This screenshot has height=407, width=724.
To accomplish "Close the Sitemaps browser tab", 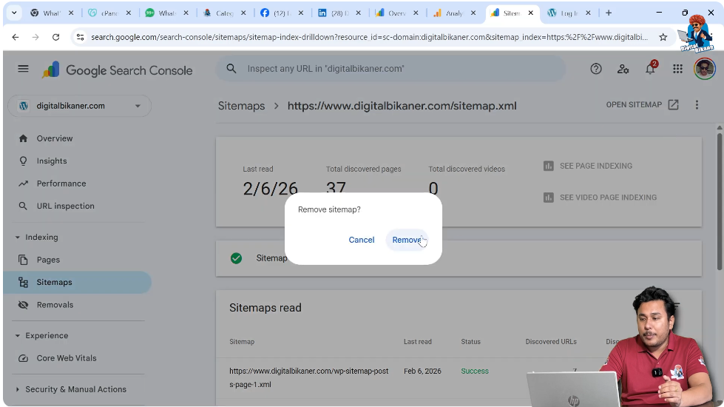I will tap(530, 13).
